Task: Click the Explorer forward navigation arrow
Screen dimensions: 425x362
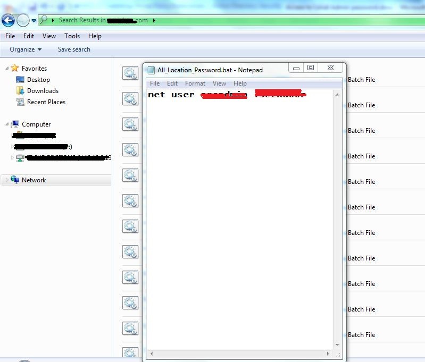Action: point(23,21)
